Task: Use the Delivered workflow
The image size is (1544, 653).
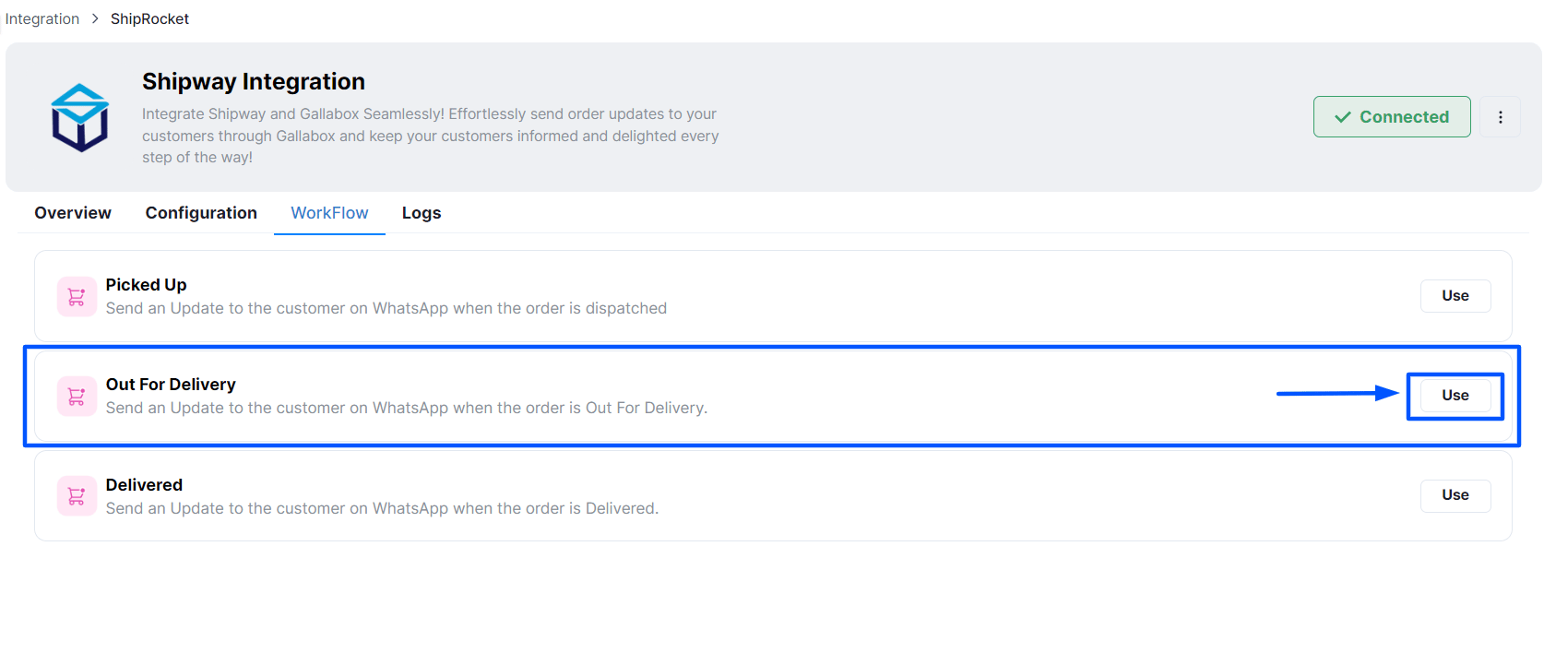Action: [x=1455, y=495]
